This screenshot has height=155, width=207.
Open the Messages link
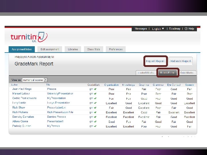tap(141, 29)
